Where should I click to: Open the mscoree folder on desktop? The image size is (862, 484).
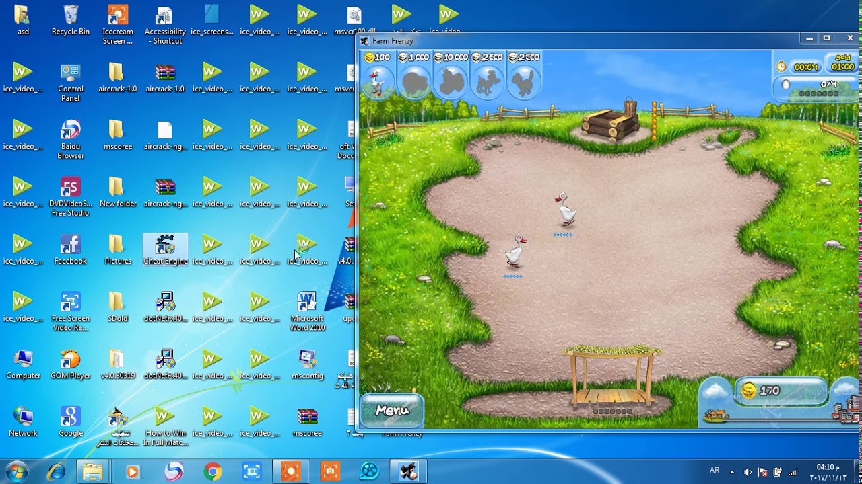click(x=118, y=135)
